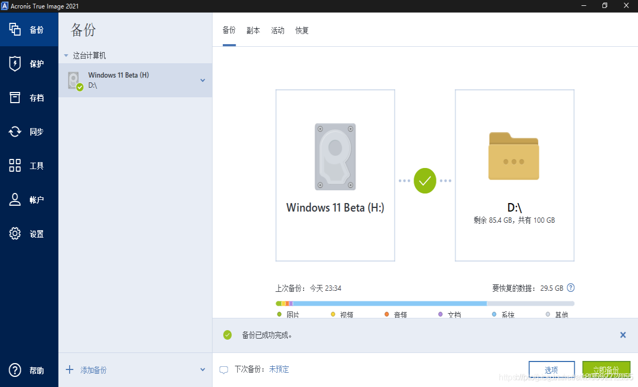
Task: Click the 备份已成功完成 message text
Action: click(267, 335)
